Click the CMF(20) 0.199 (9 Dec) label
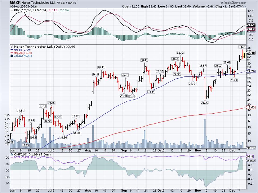This screenshot has width=258, height=193. (32, 154)
